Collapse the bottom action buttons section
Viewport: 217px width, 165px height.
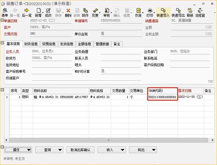2,147
